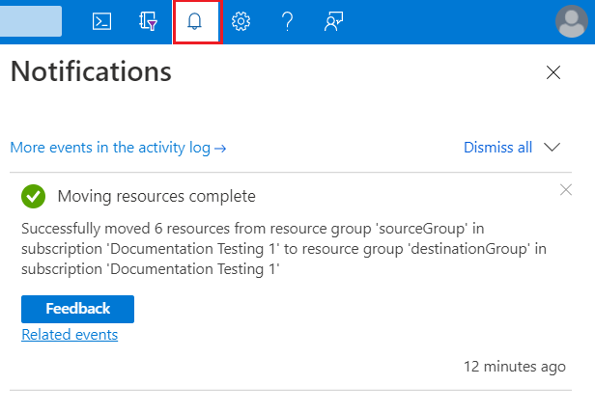The width and height of the screenshot is (595, 413).
Task: Open the Related events link
Action: (x=70, y=335)
